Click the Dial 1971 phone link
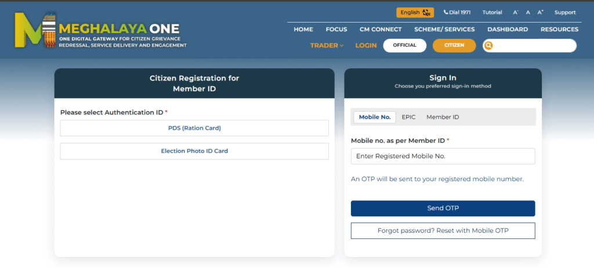This screenshot has height=268, width=594. [x=458, y=12]
